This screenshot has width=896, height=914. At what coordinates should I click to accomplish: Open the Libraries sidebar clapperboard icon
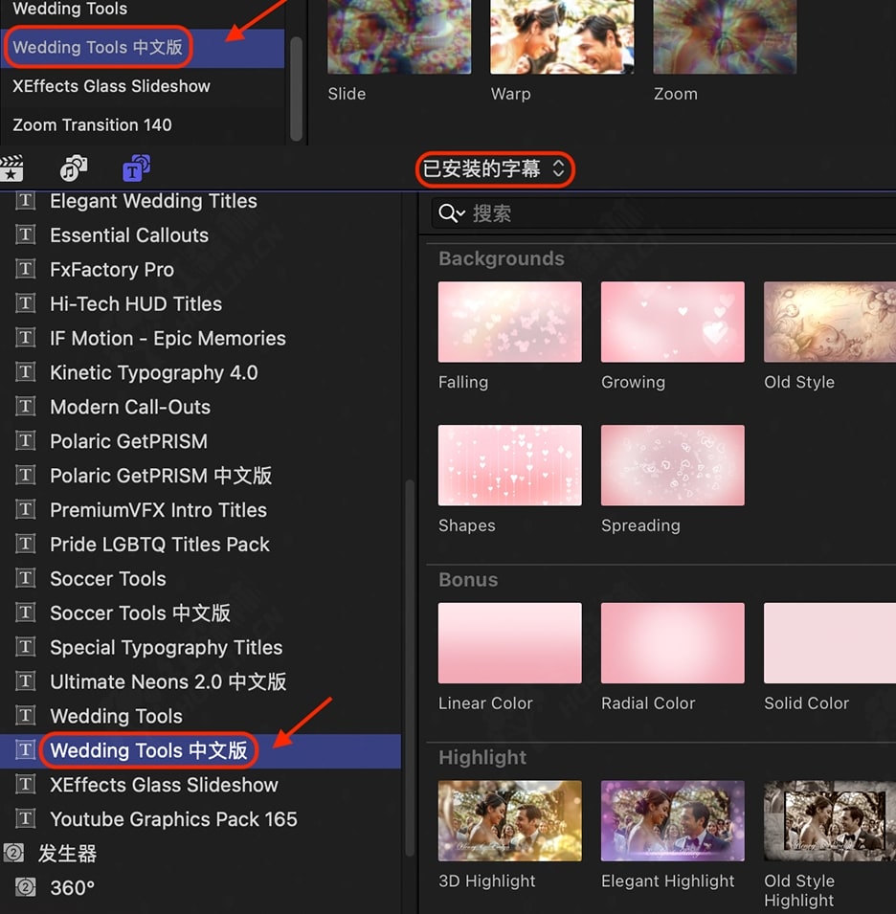click(11, 168)
